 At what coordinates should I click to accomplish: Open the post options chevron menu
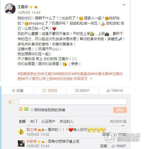coord(124,5)
